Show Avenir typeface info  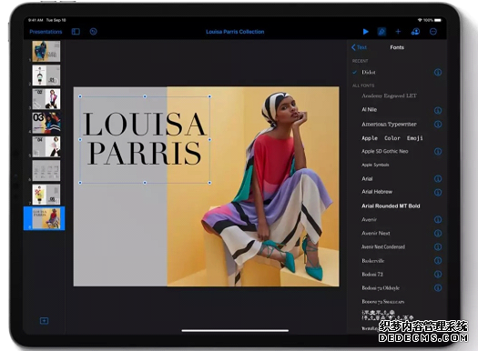tap(438, 219)
